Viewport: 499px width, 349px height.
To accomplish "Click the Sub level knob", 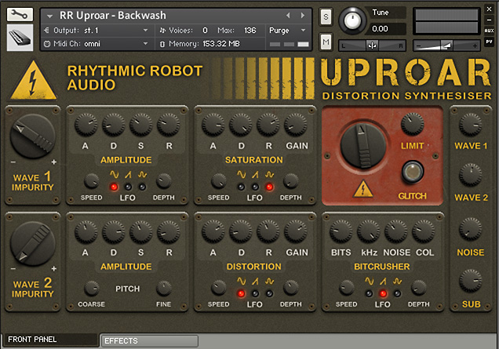I will click(x=471, y=280).
